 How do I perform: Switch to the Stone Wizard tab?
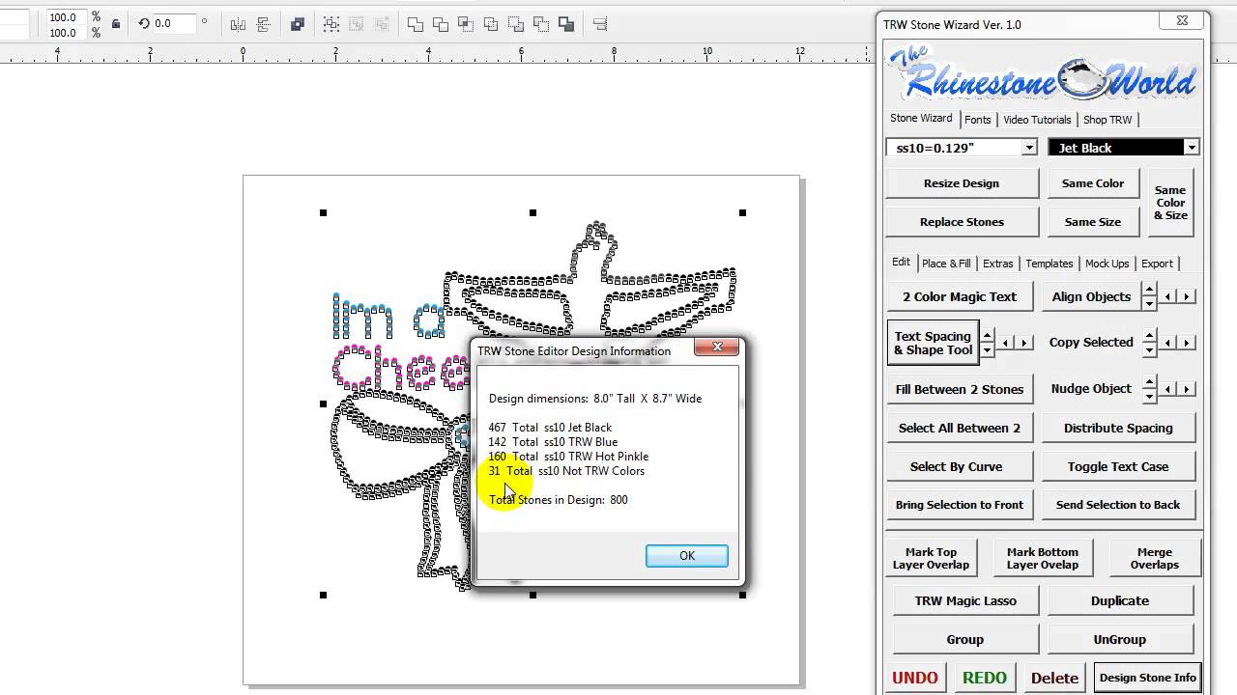(x=921, y=118)
